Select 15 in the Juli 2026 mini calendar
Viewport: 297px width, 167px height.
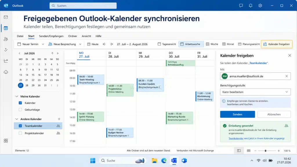tap(33, 75)
